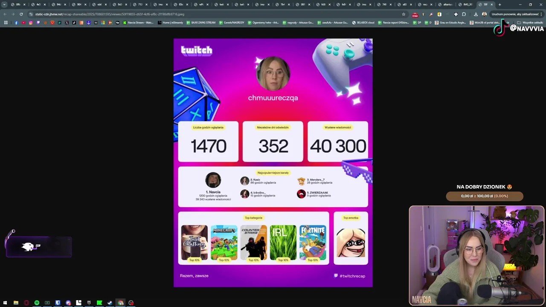Viewport: 546px width, 307px height.
Task: Open the Twitch bookmark icon
Action: point(38,23)
